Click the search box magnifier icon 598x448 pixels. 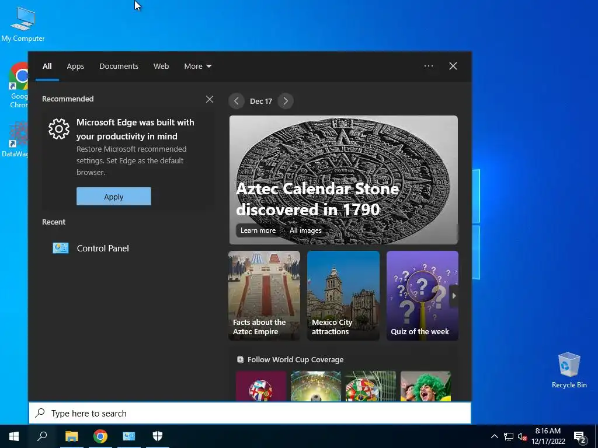point(40,413)
